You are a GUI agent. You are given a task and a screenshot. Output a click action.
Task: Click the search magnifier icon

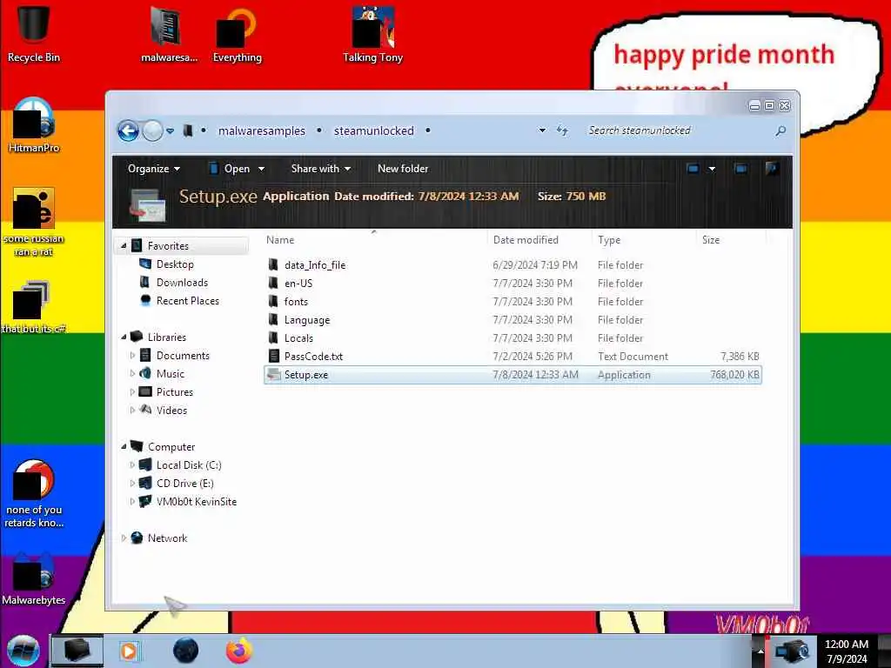[x=780, y=130]
